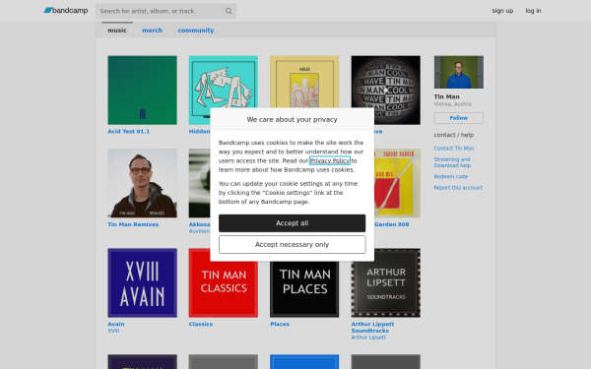Click the Tin Man Remixes title link
Viewport: 591px width, 369px height.
[133, 224]
